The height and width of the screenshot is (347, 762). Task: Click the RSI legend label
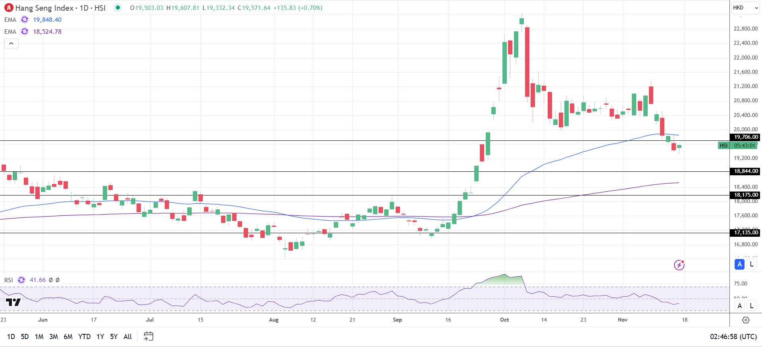coord(9,280)
